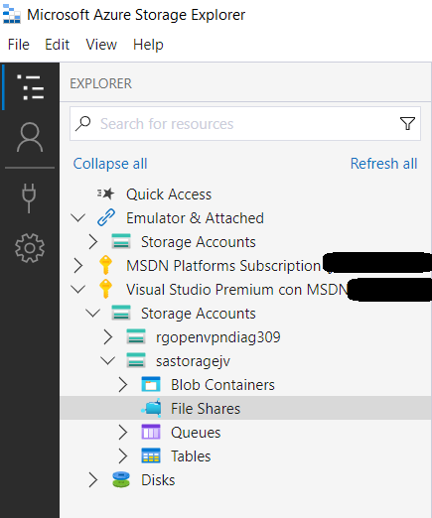Select the Queues label

[x=196, y=432]
